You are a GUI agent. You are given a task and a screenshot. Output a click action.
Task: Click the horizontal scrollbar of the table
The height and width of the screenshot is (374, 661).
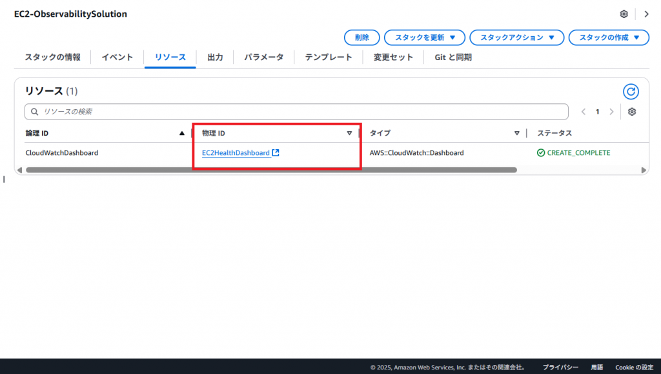pyautogui.click(x=271, y=170)
